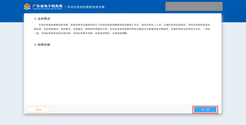The width and height of the screenshot is (246, 125).
Task: Select the 专项业务报告要素信息采集 page title
Action: pos(86,7)
